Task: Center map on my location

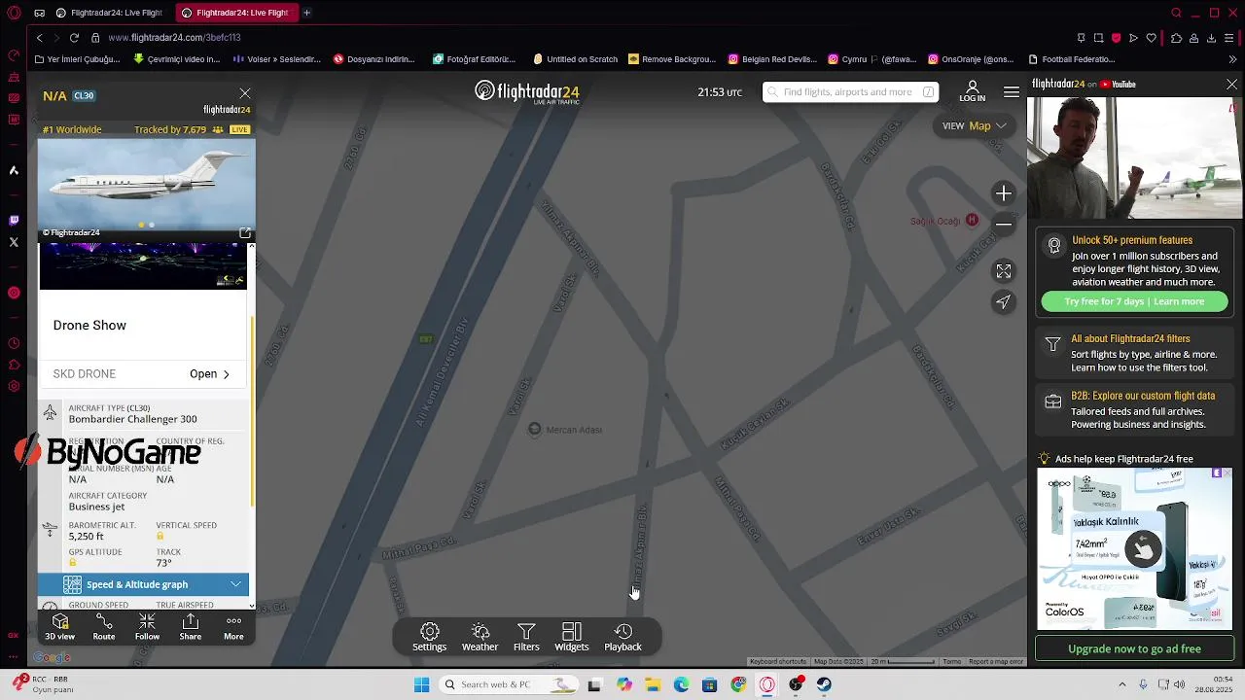Action: tap(1004, 302)
